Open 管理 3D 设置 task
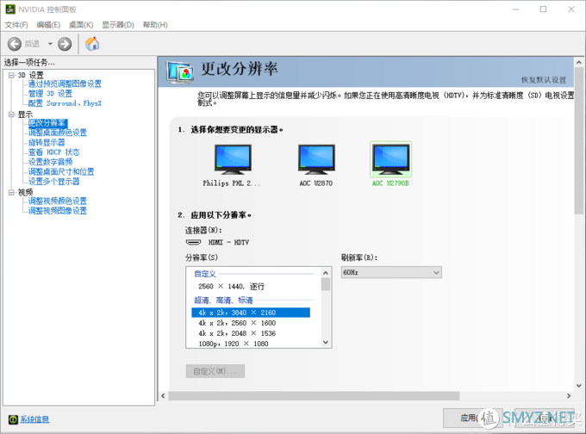Screen dimensions: 586x434 tap(50, 93)
